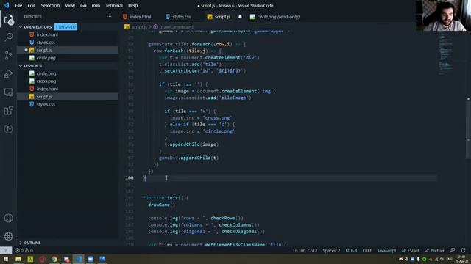Click the feedback icon in status bar
The image size is (471, 264).
453,250
